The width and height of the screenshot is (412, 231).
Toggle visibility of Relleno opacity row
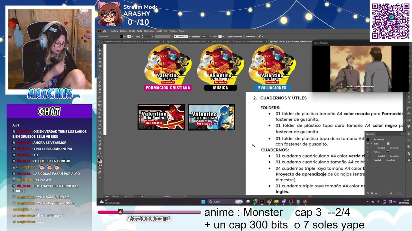[x=368, y=156]
